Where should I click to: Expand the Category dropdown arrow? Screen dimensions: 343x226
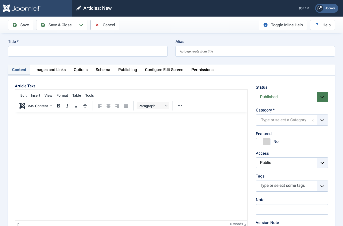tap(322, 120)
